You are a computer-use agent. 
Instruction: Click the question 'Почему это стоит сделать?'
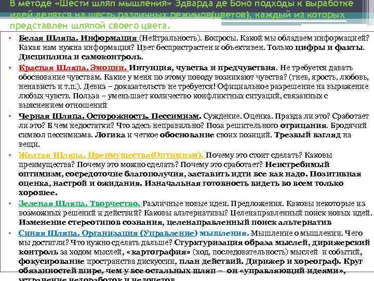[254, 155]
